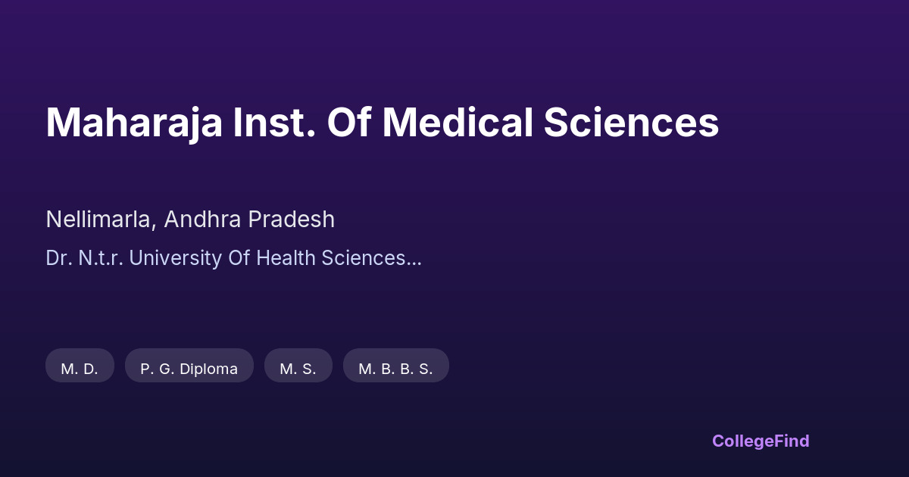Choose the M. S. course tag
This screenshot has width=909, height=477.
click(298, 369)
